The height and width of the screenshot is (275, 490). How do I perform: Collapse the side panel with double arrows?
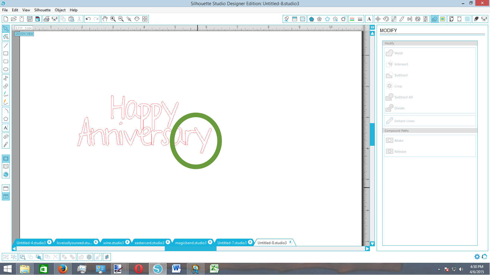tap(372, 28)
